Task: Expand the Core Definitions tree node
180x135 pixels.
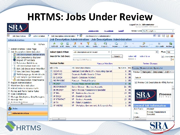Action: click(x=9, y=94)
